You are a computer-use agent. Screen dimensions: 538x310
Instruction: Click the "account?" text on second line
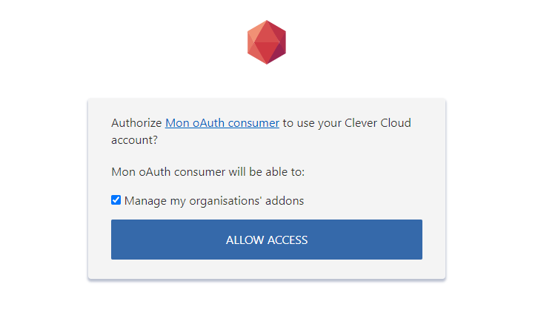click(134, 140)
